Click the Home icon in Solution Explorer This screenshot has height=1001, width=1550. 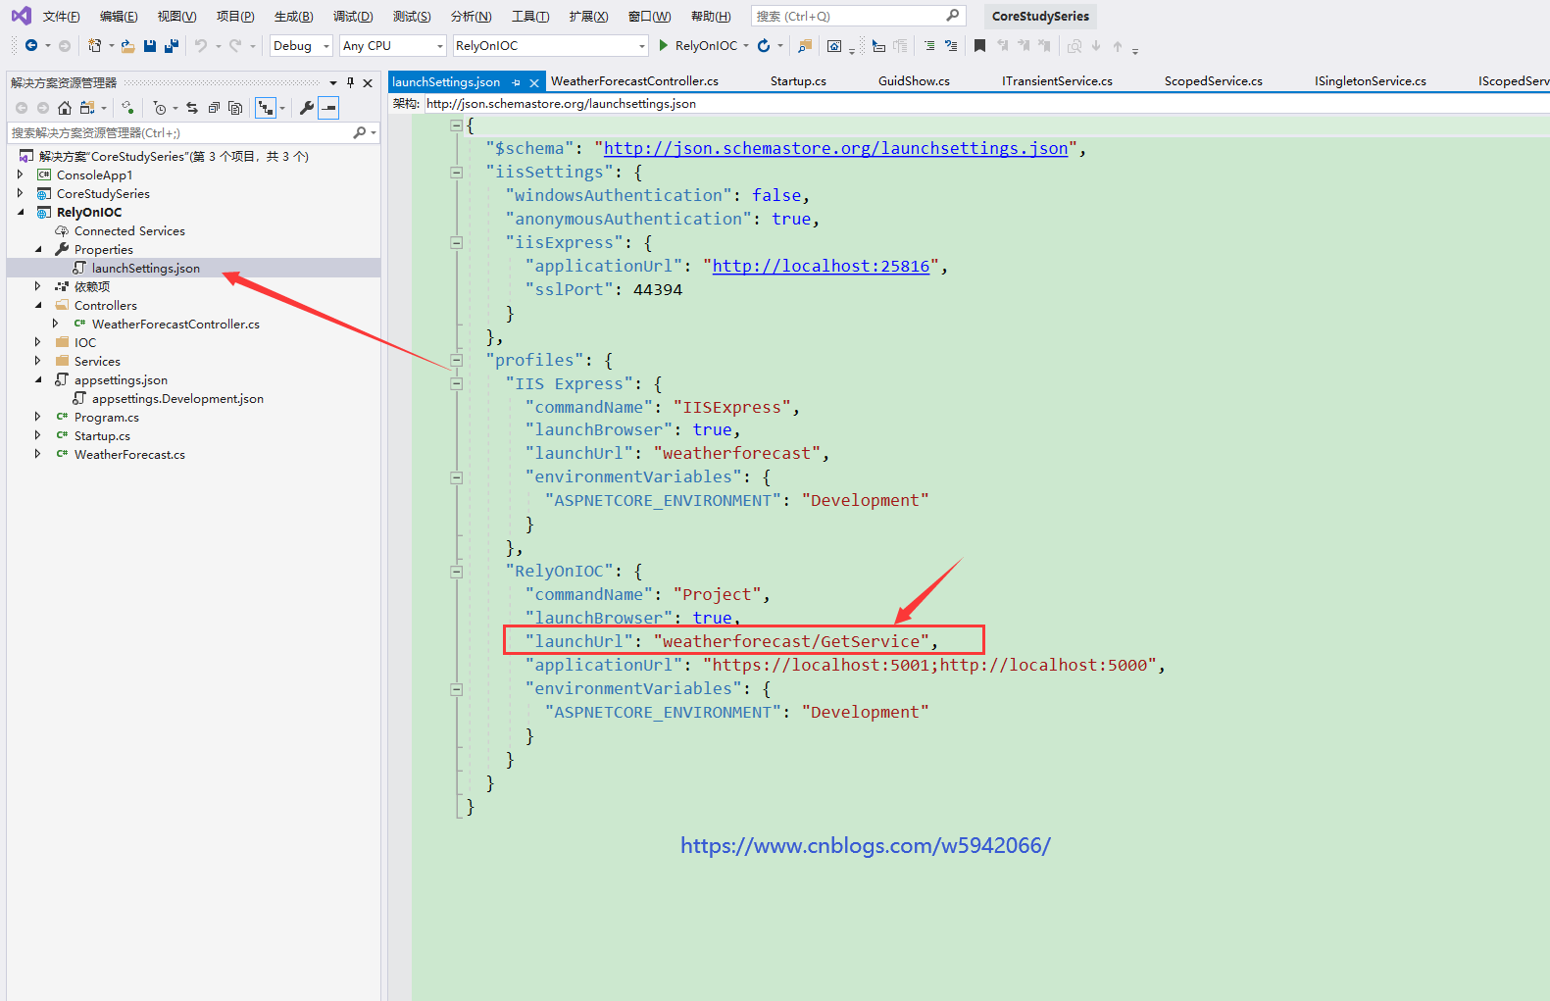(x=65, y=108)
